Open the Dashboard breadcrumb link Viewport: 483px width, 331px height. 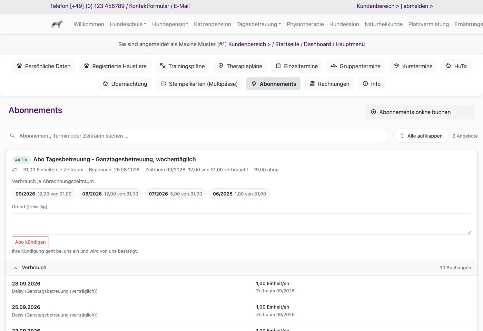317,44
